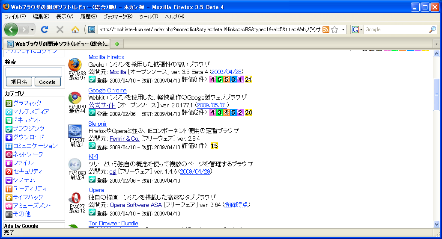The image size is (442, 239).
Task: Click Chrome total rating score 20
Action: point(248,112)
